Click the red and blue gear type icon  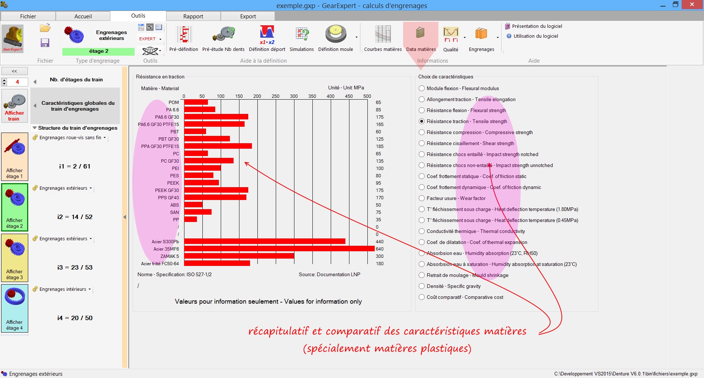(x=74, y=36)
